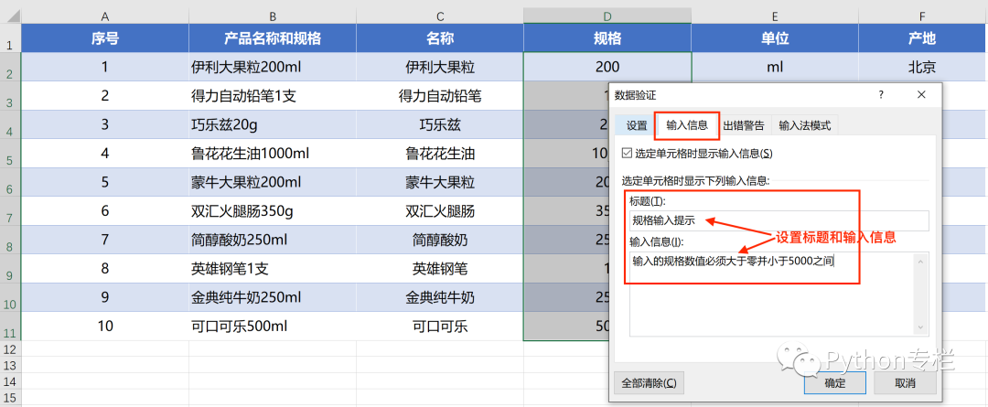Click the 名称 header cell
Screen dimensions: 988x407
pyautogui.click(x=440, y=38)
